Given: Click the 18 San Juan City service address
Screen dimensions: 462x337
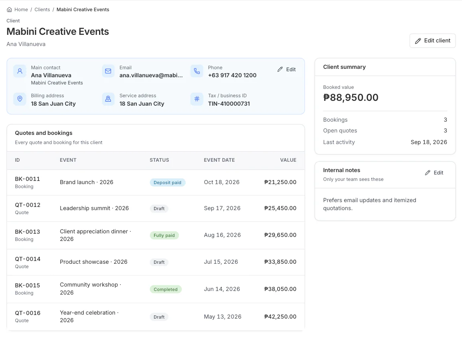Looking at the screenshot, I should [142, 104].
